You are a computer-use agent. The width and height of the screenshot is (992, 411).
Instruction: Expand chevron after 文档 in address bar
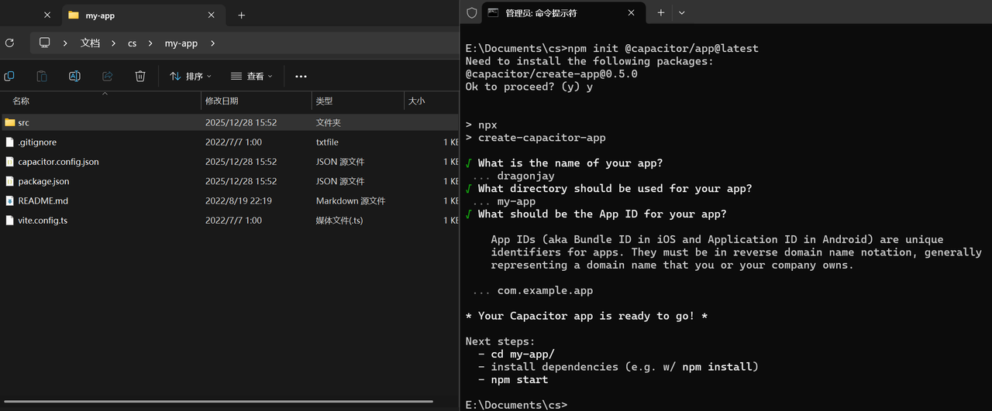(114, 43)
